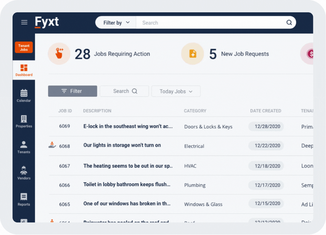Viewport: 326px width, 235px height.
Task: Open the Reports sidebar item
Action: click(24, 199)
